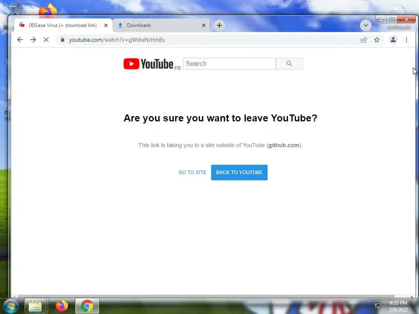
Task: Minimize the Chrome window
Action: coord(381,20)
